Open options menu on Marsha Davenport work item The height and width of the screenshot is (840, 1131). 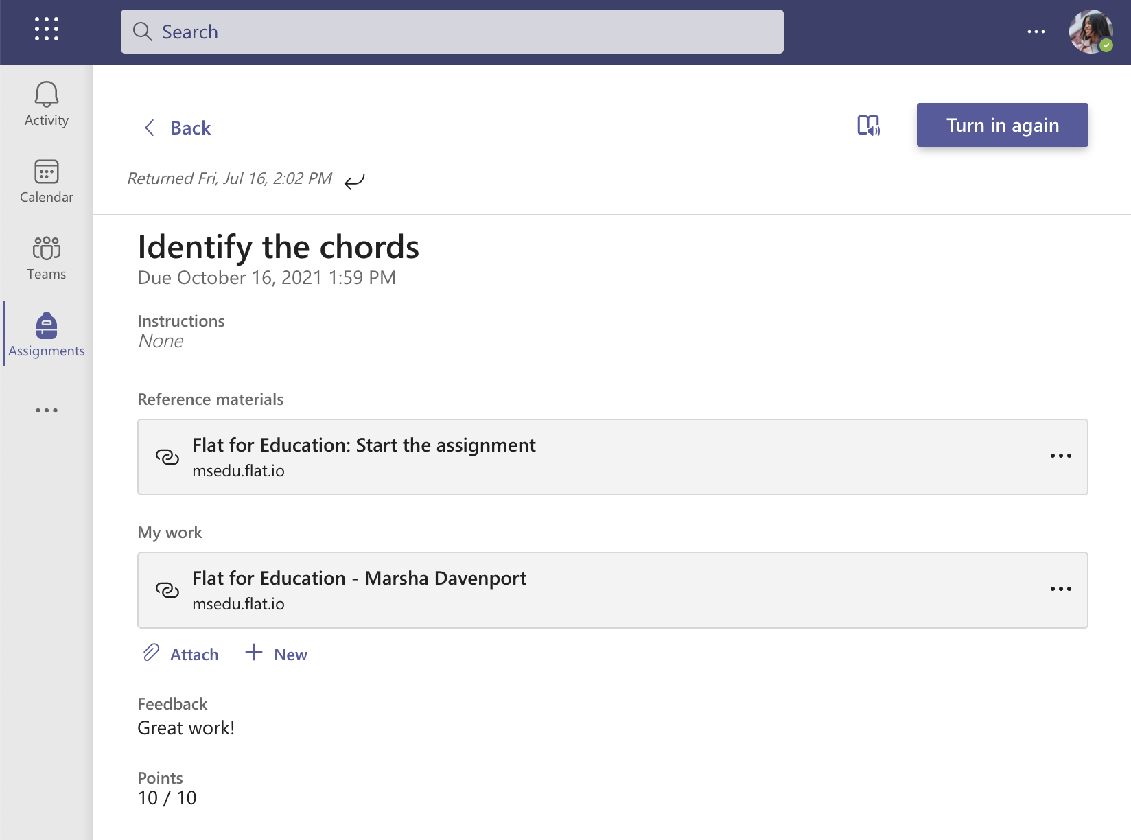(1061, 589)
